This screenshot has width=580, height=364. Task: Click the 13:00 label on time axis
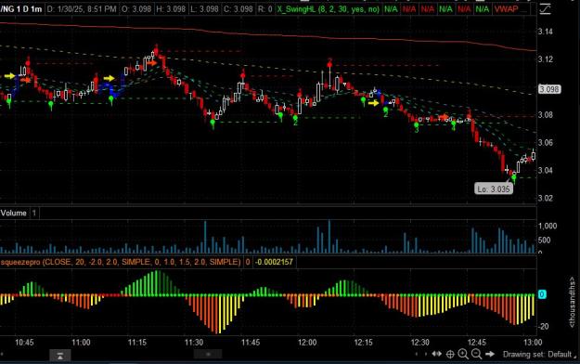pyautogui.click(x=533, y=342)
